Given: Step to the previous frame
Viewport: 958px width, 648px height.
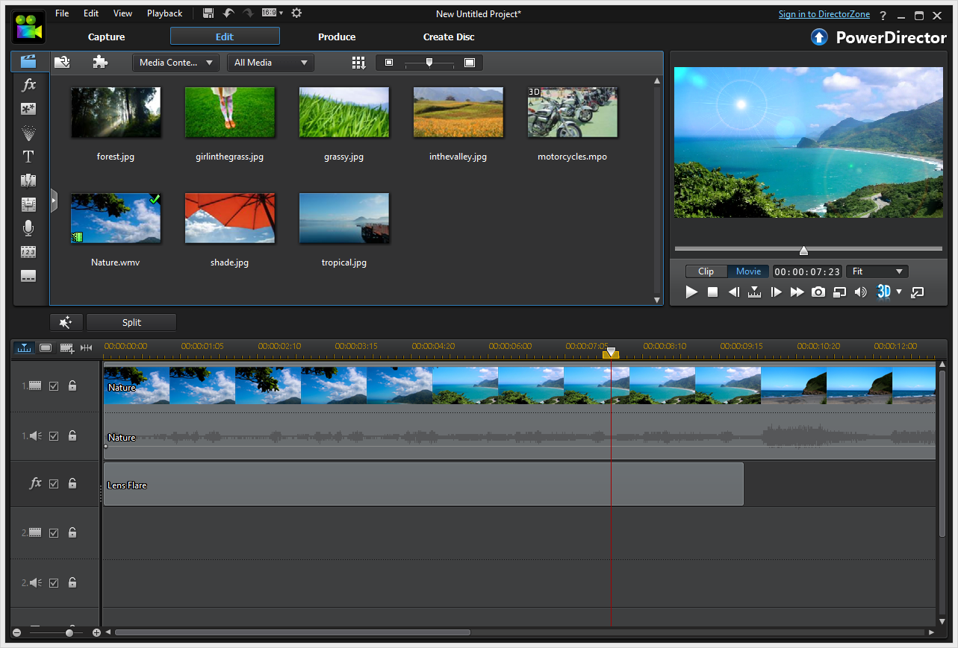Looking at the screenshot, I should pyautogui.click(x=734, y=292).
